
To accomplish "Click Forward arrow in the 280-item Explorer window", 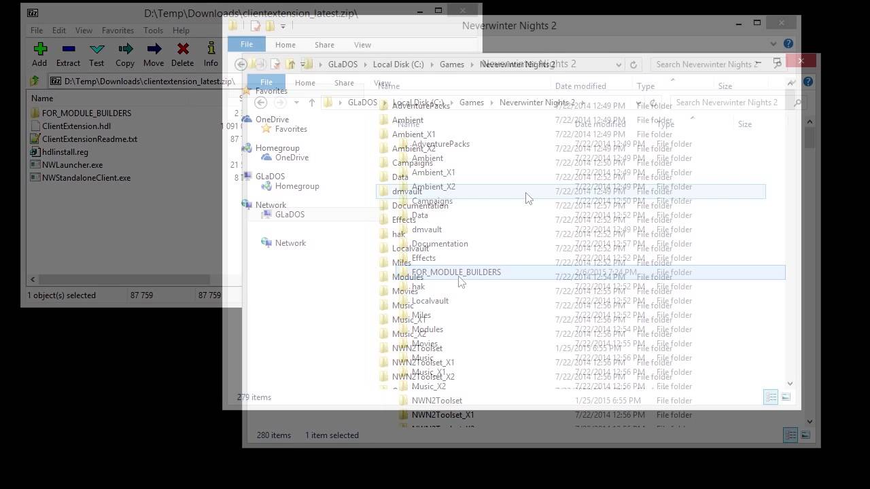I will [x=280, y=103].
